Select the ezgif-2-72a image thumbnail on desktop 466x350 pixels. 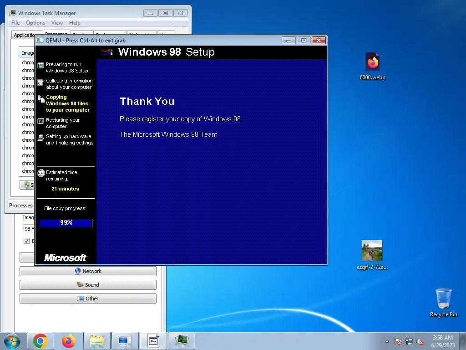372,251
